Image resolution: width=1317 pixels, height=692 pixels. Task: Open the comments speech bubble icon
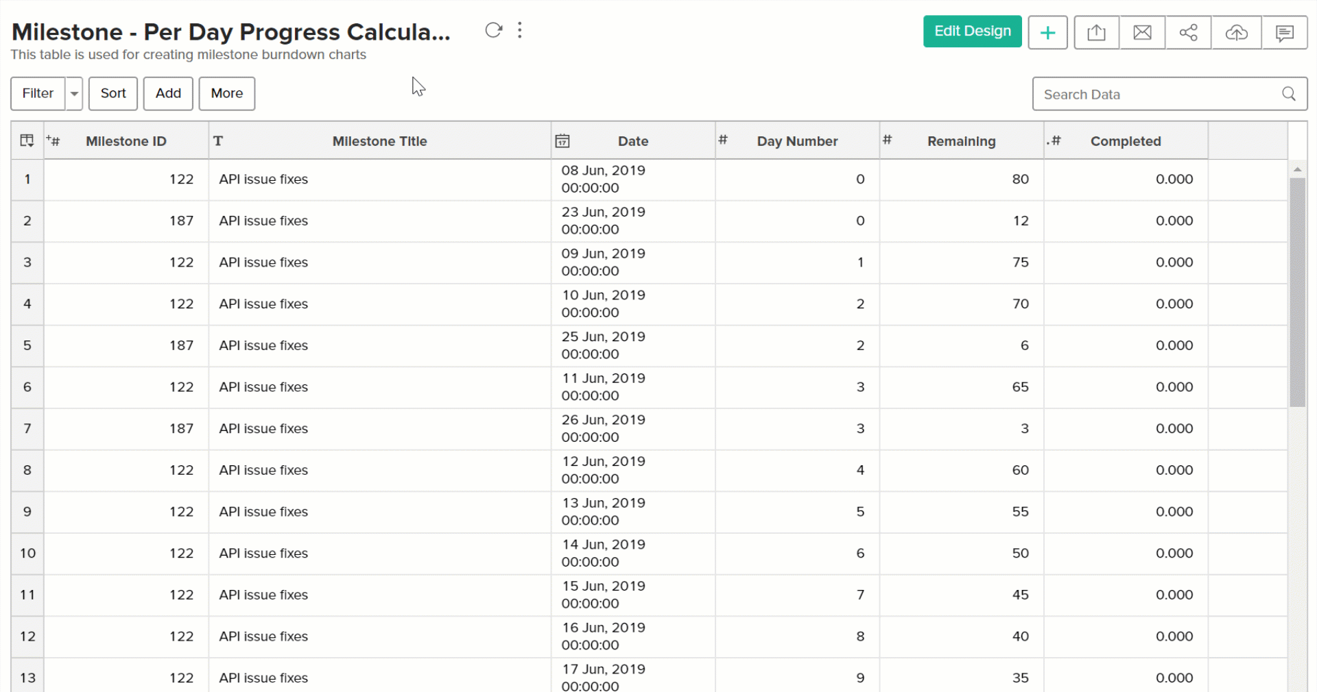[x=1284, y=32]
